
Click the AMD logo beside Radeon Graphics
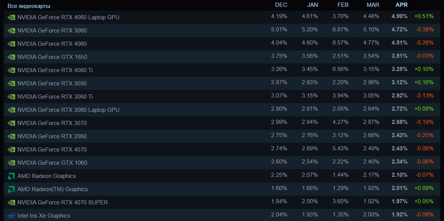click(11, 176)
